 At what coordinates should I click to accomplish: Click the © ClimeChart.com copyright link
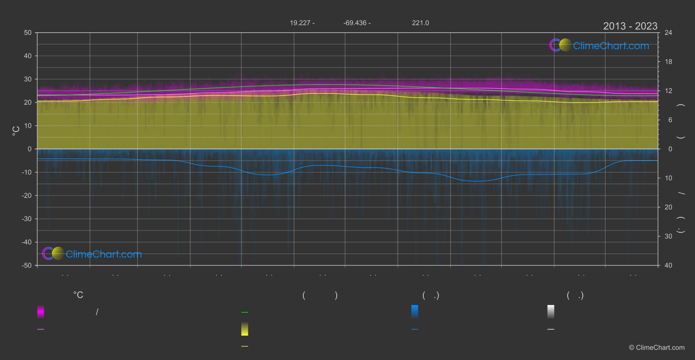tap(657, 348)
